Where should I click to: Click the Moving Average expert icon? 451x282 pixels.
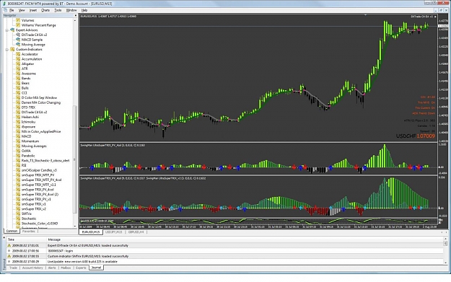point(18,45)
